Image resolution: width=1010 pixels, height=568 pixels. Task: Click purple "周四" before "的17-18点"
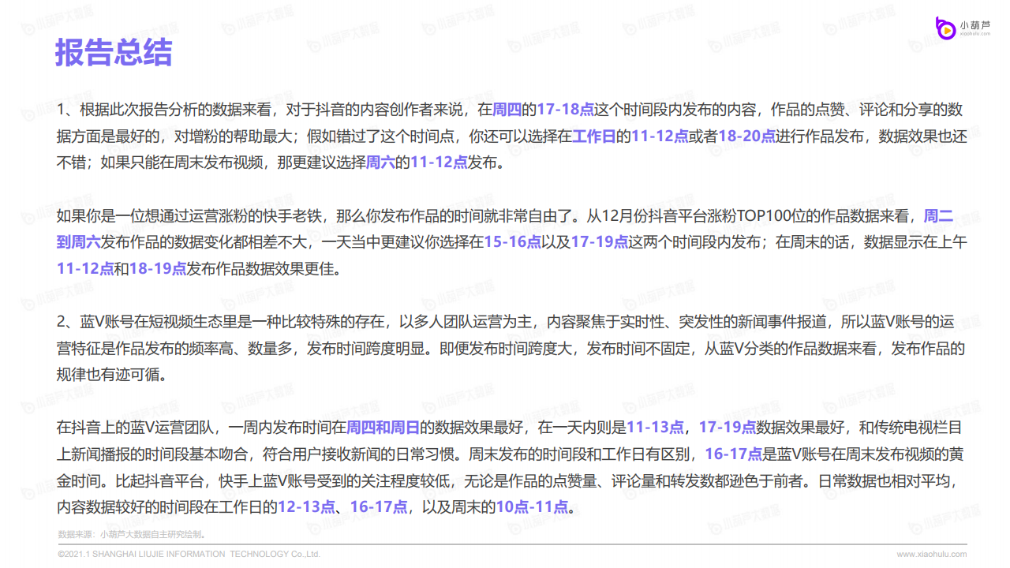click(x=507, y=109)
